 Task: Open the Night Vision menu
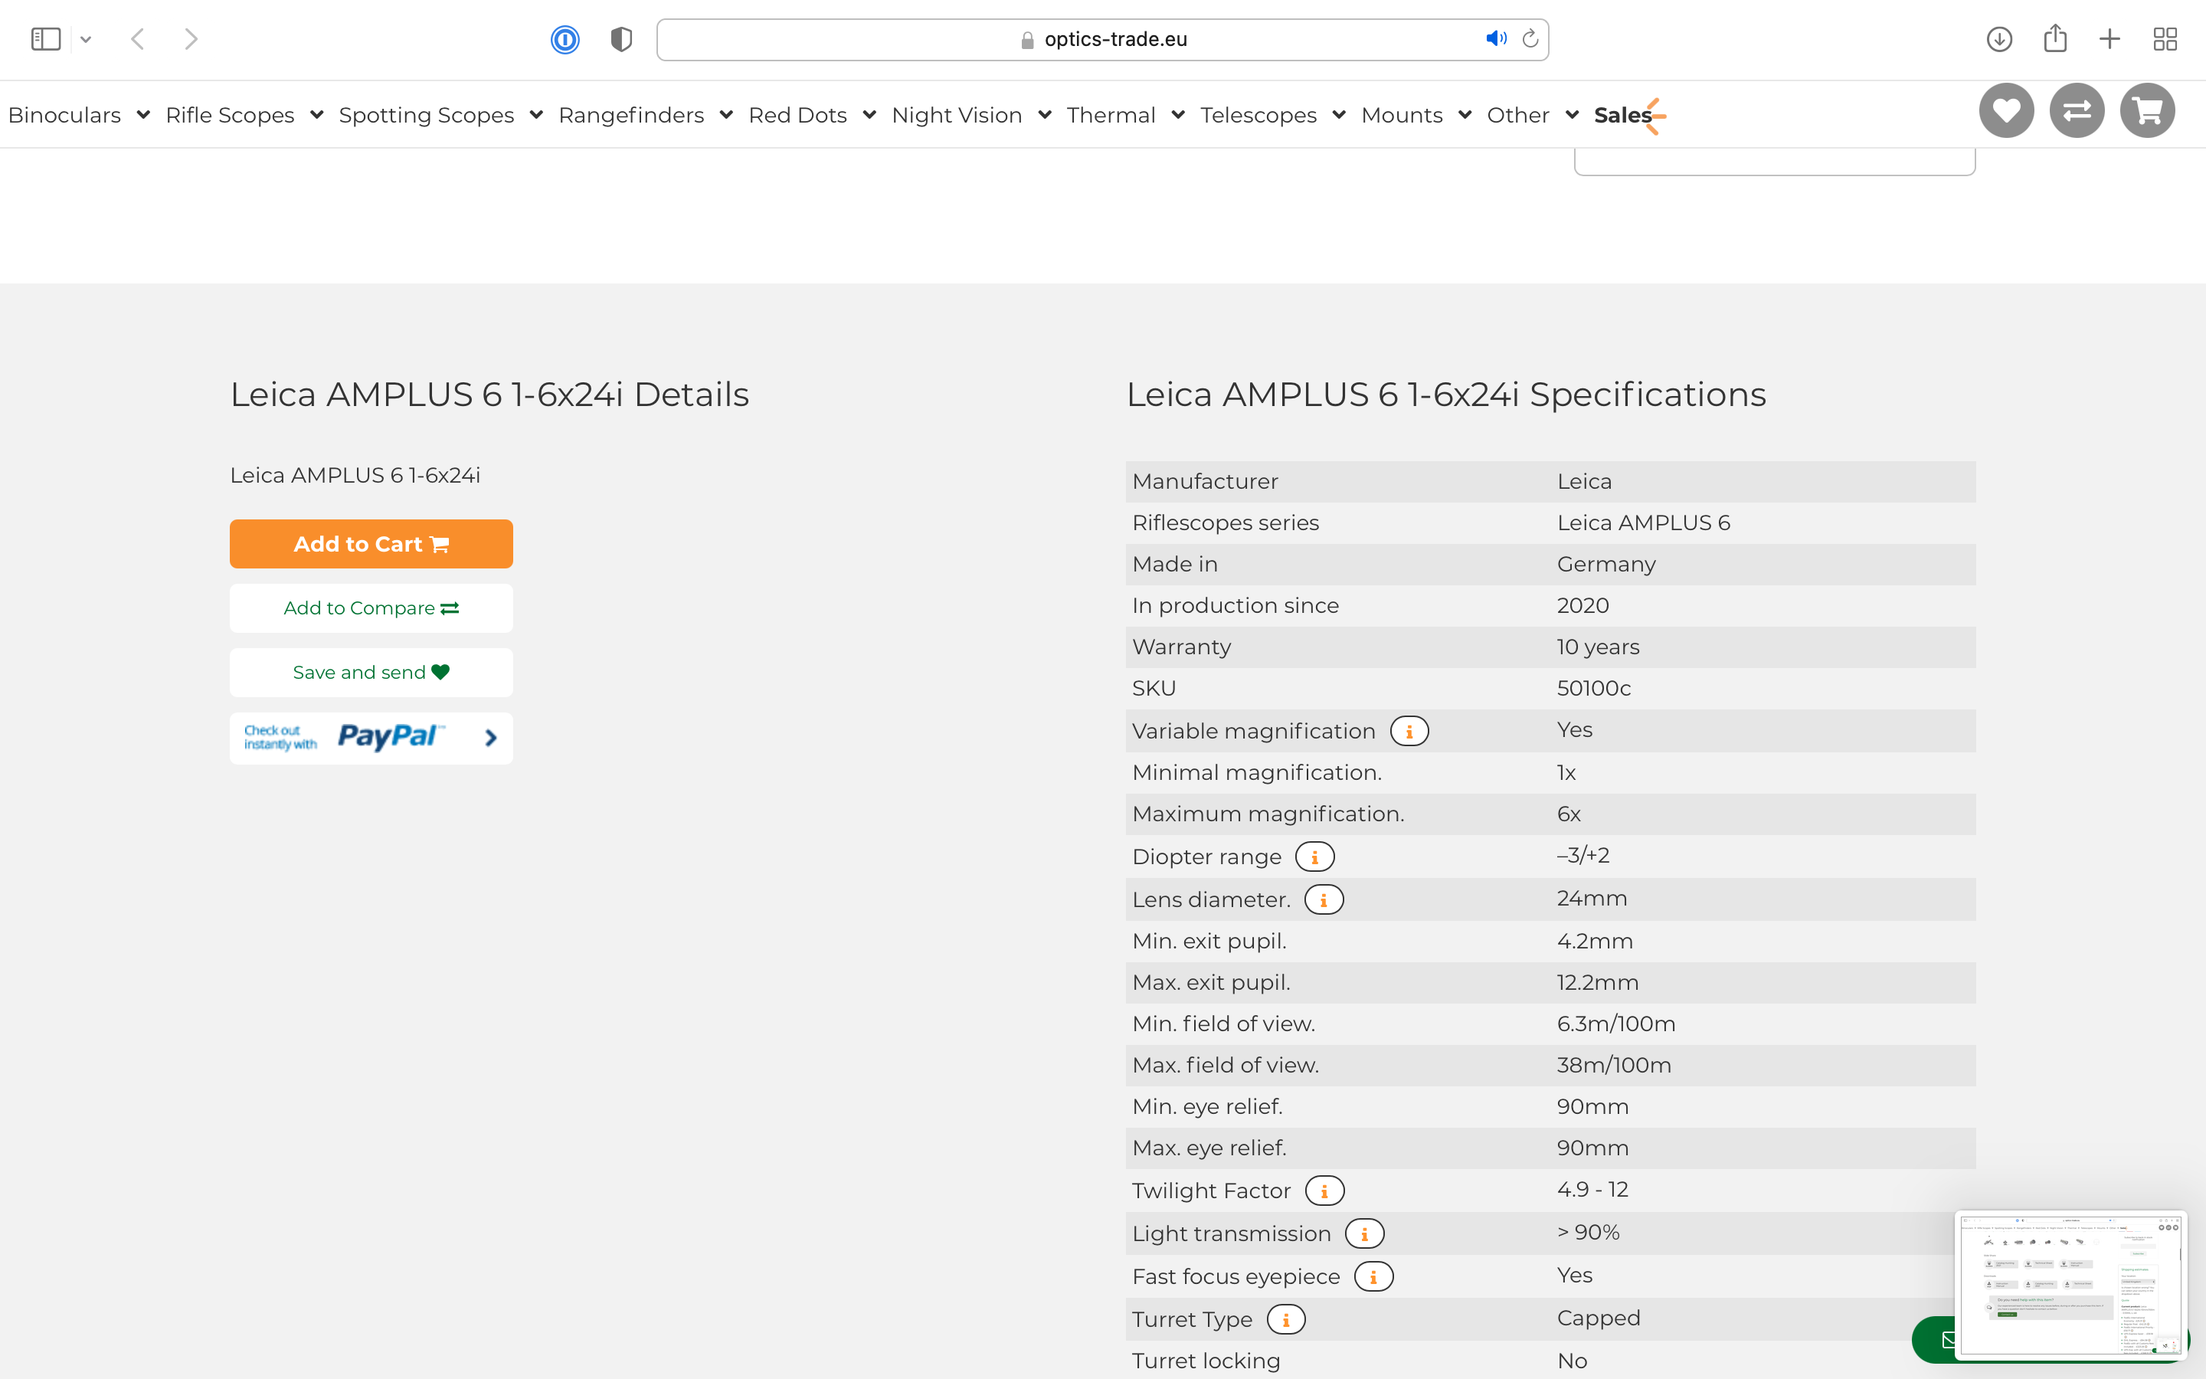pyautogui.click(x=956, y=115)
